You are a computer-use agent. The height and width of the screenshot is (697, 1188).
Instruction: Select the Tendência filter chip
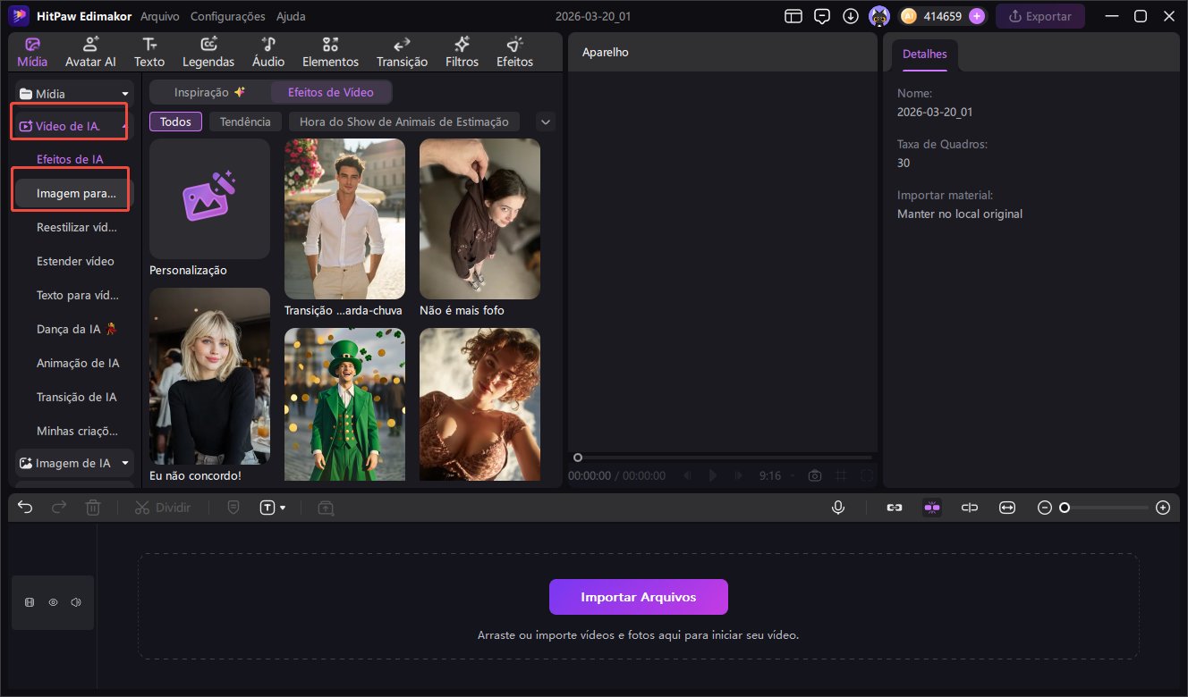(245, 122)
